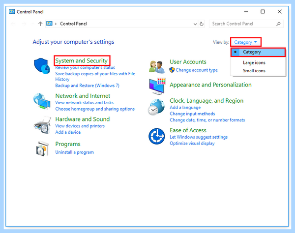Open the Network and Internet globe icon

click(x=42, y=101)
